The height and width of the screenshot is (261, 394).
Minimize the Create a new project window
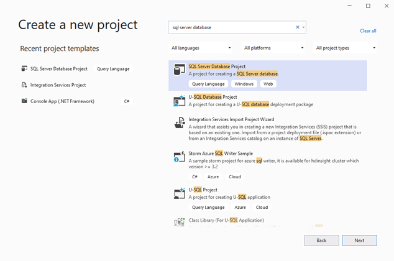click(349, 6)
